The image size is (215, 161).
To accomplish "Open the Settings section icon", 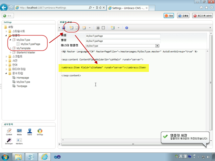I will [40, 132].
